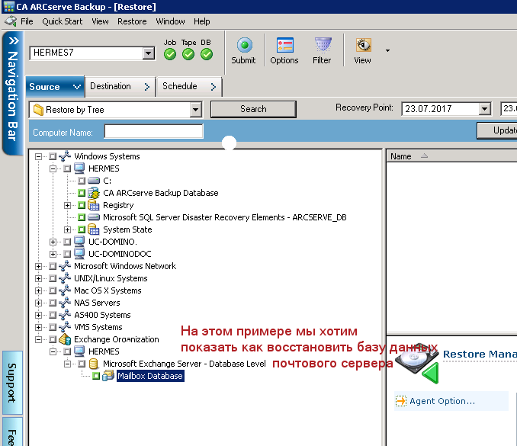This screenshot has width=517, height=446.
Task: Open the Window menu
Action: tap(170, 21)
